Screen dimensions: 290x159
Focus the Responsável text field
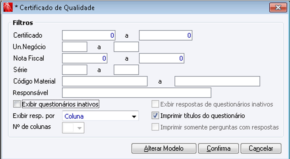(137, 93)
